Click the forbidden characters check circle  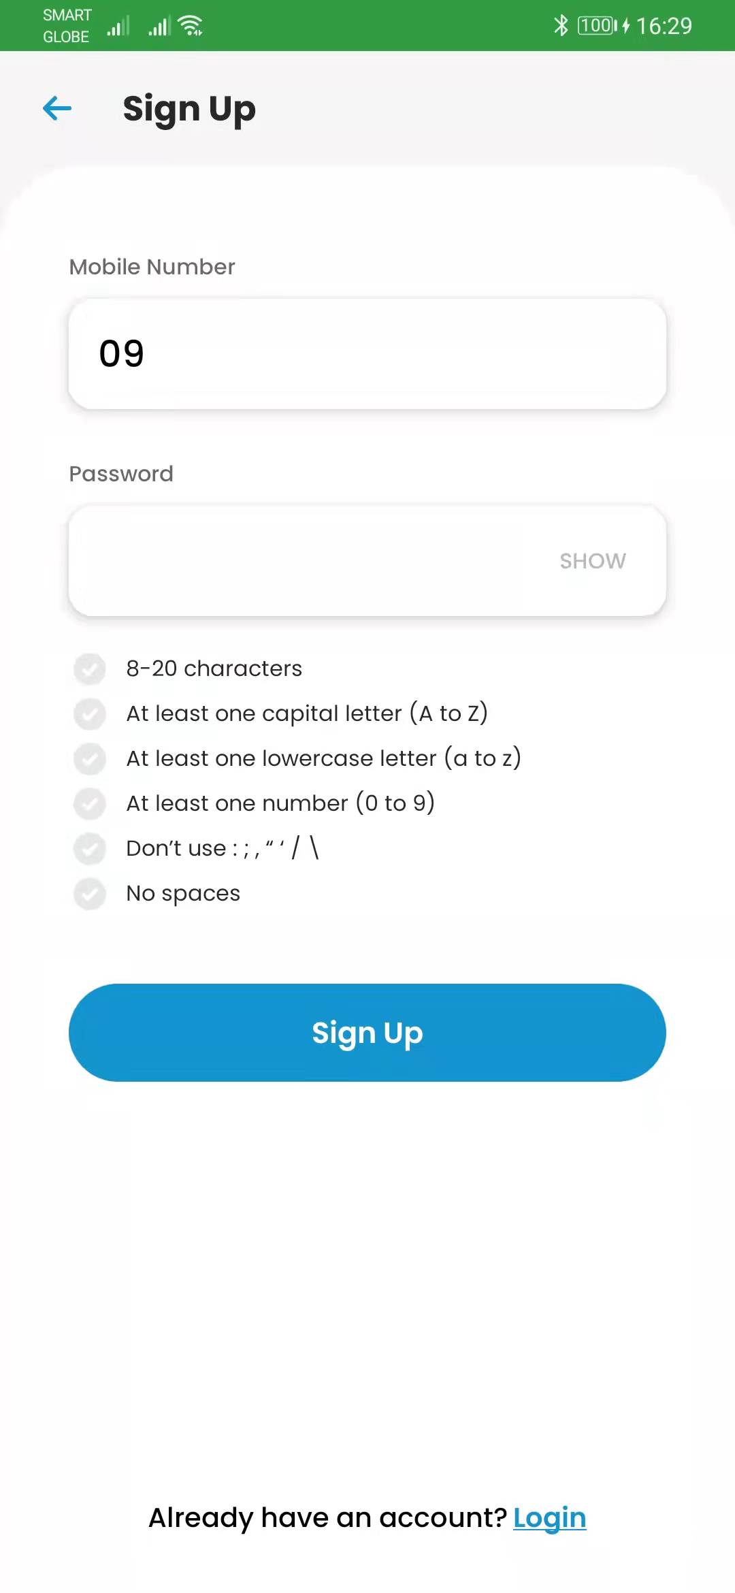90,848
